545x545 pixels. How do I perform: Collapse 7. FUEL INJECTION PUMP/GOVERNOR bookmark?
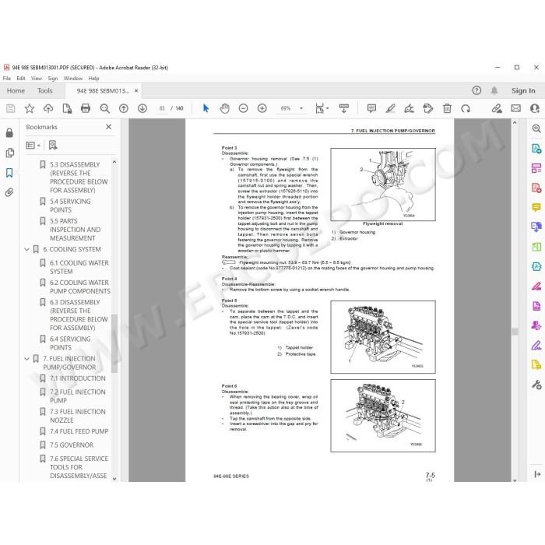pyautogui.click(x=26, y=358)
